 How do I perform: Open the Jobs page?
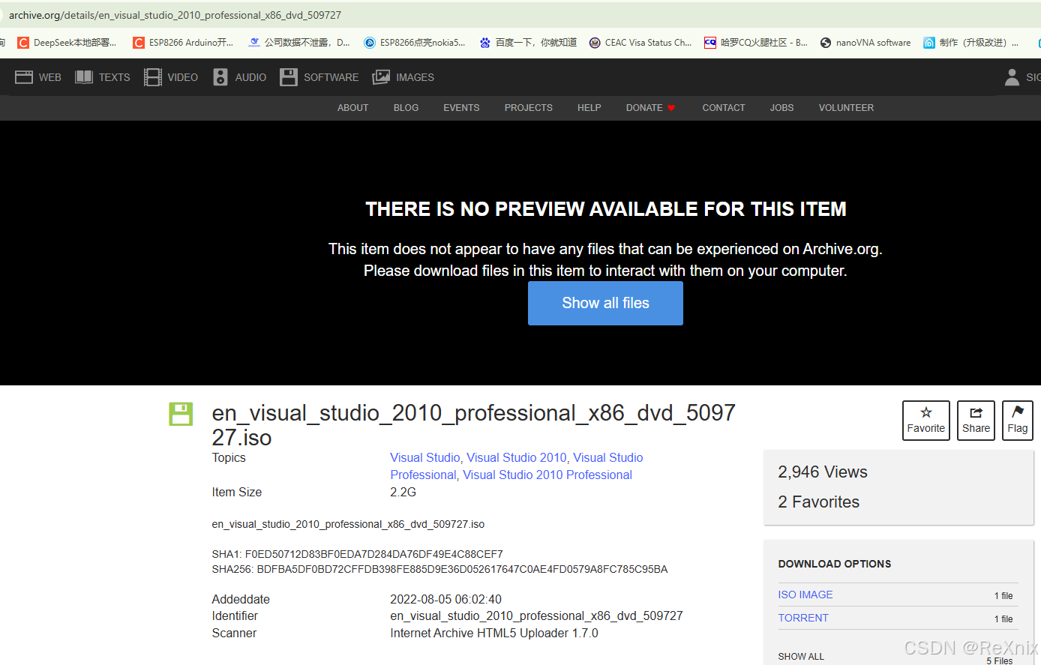click(781, 108)
